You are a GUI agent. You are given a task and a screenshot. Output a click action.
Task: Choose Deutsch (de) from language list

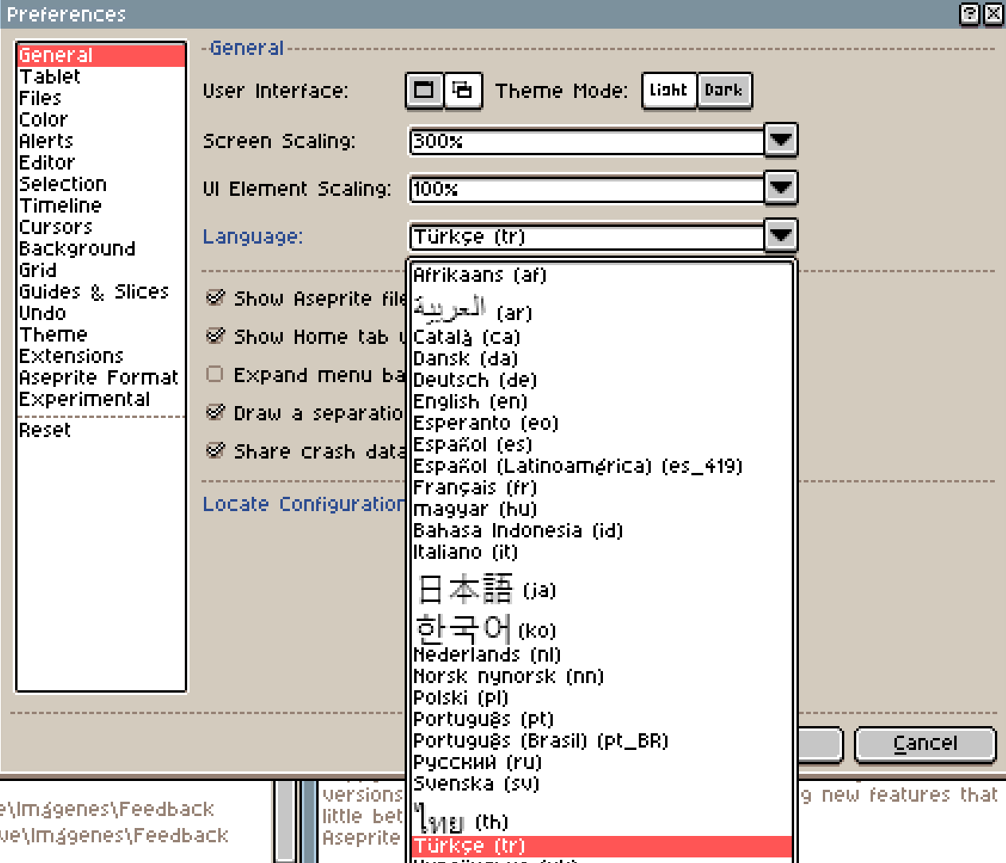pyautogui.click(x=475, y=380)
